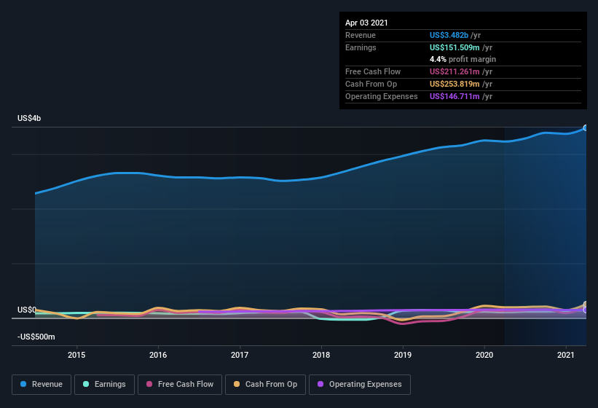Click the 2021 x-axis label
Viewport: 598px width, 408px height.
(x=566, y=355)
